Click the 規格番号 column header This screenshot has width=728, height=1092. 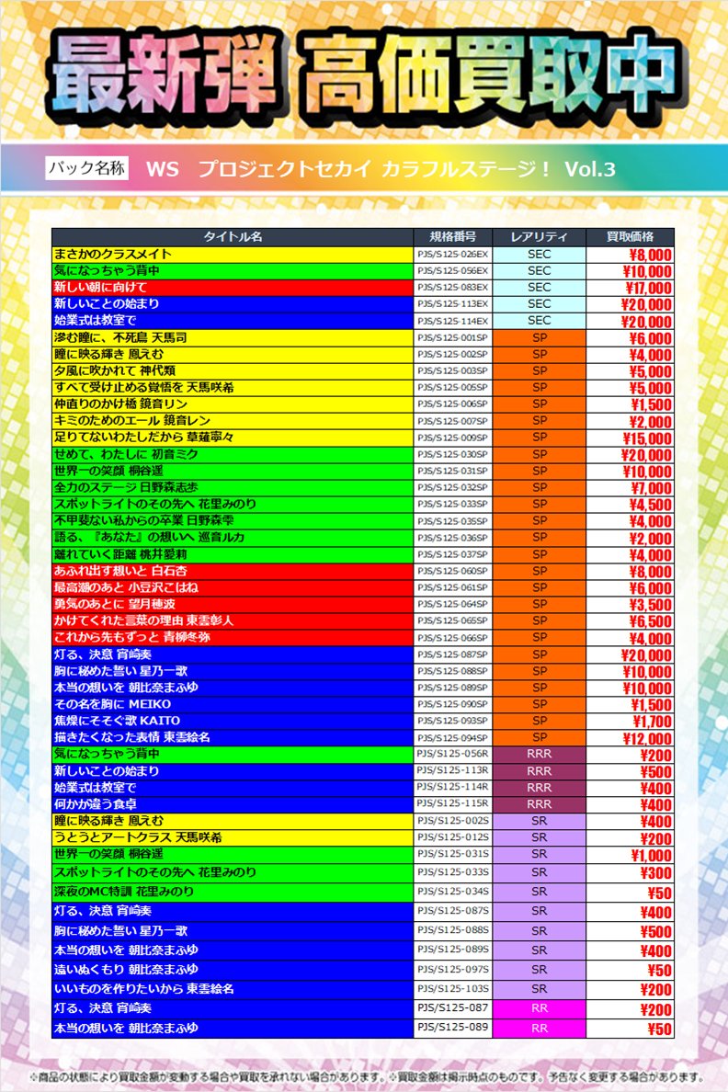click(453, 237)
